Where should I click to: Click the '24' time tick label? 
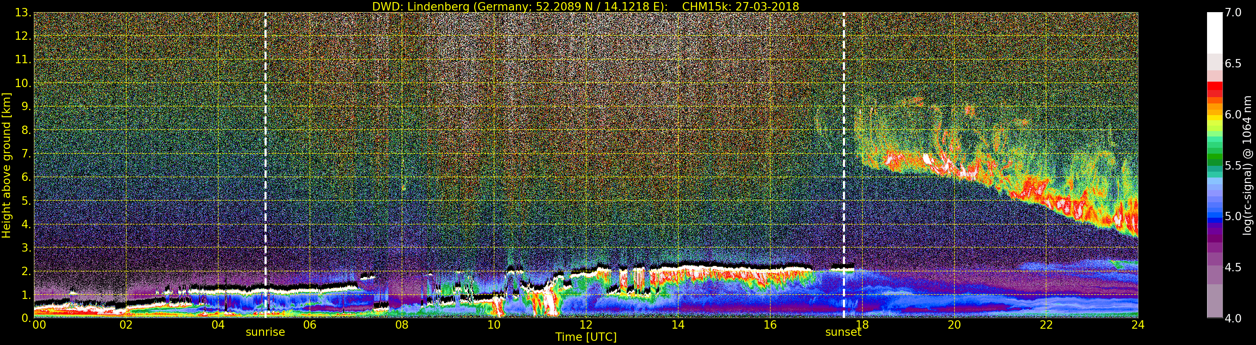click(x=1138, y=324)
